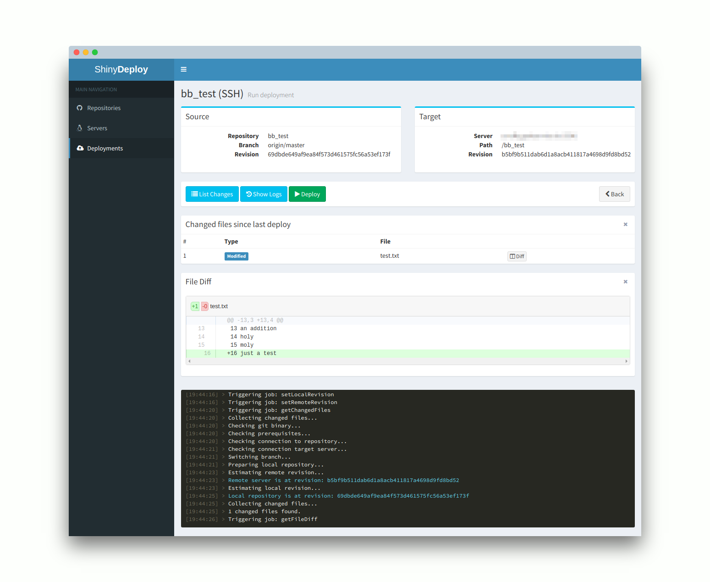This screenshot has height=582, width=710.
Task: Click the hunk header '@@ -13,3 +13,4 @@'
Action: click(x=255, y=320)
